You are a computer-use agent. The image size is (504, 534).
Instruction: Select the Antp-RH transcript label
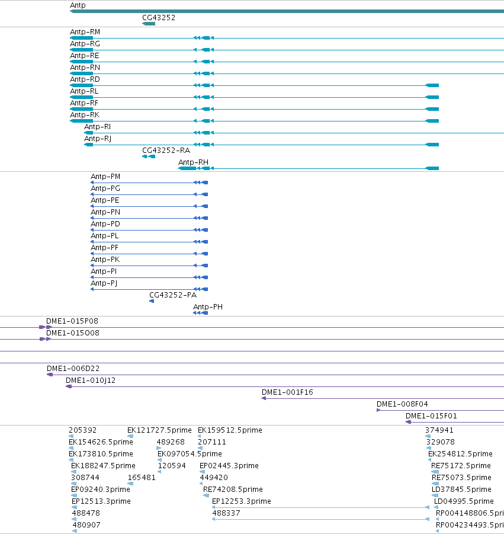pyautogui.click(x=193, y=162)
